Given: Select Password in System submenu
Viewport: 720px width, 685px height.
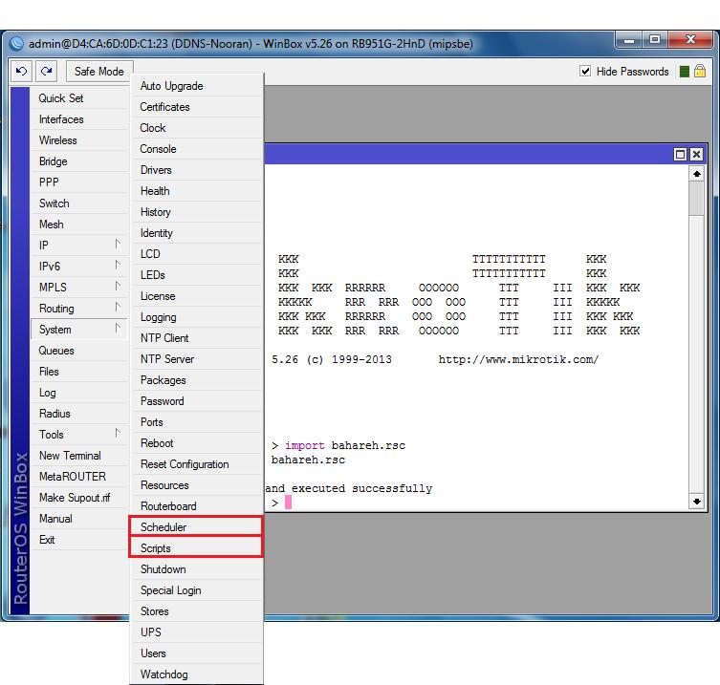Looking at the screenshot, I should coord(197,401).
